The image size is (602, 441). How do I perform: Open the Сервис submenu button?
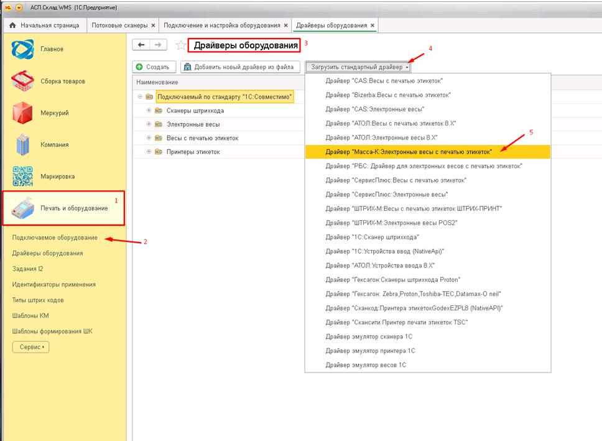pos(30,347)
